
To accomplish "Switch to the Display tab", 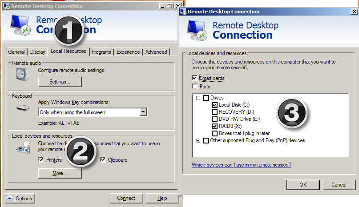I will tap(37, 52).
